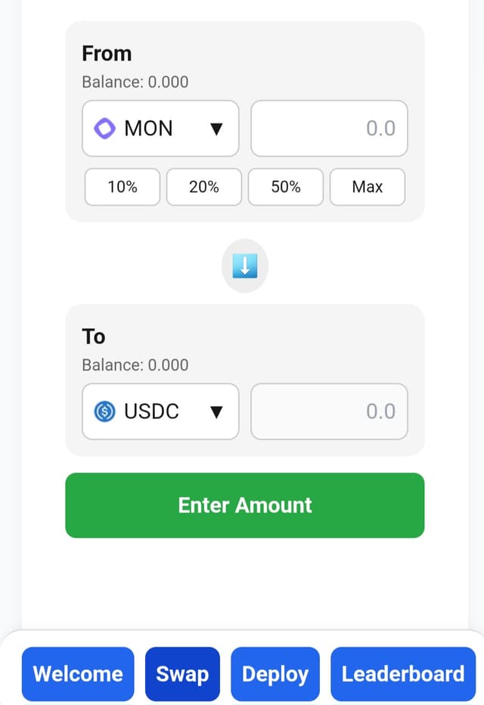
Task: Open the Leaderboard tab
Action: coord(403,673)
